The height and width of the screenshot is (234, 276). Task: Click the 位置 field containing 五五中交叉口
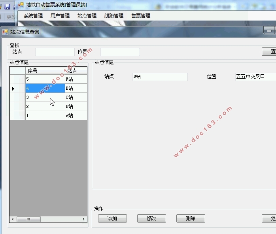[x=255, y=77]
